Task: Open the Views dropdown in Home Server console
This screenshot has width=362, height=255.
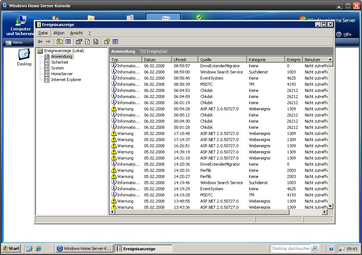Action: (x=19, y=43)
